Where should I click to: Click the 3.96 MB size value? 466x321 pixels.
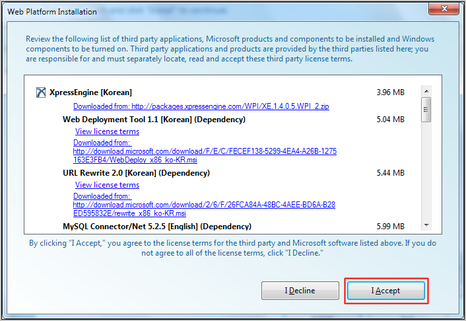391,92
